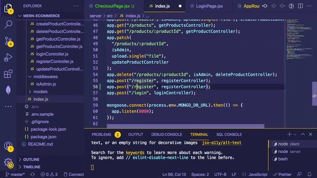Open errors and warnings status indicator
This screenshot has width=317, height=178.
[49, 175]
